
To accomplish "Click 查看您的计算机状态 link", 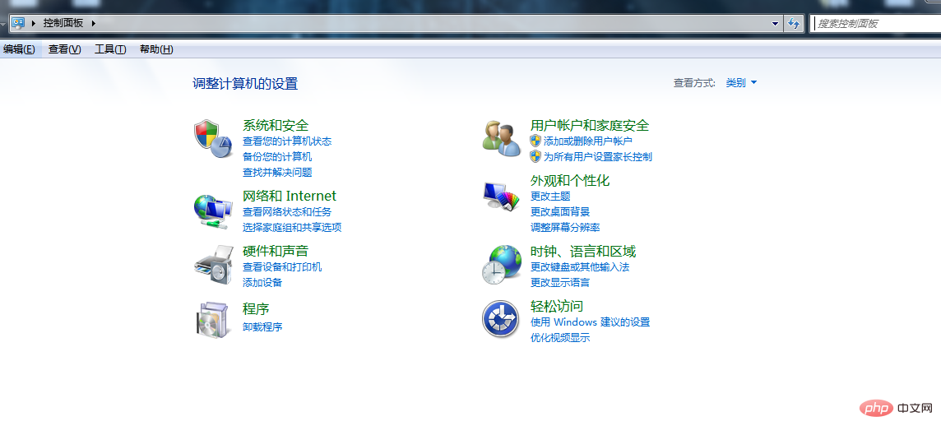I will 287,141.
